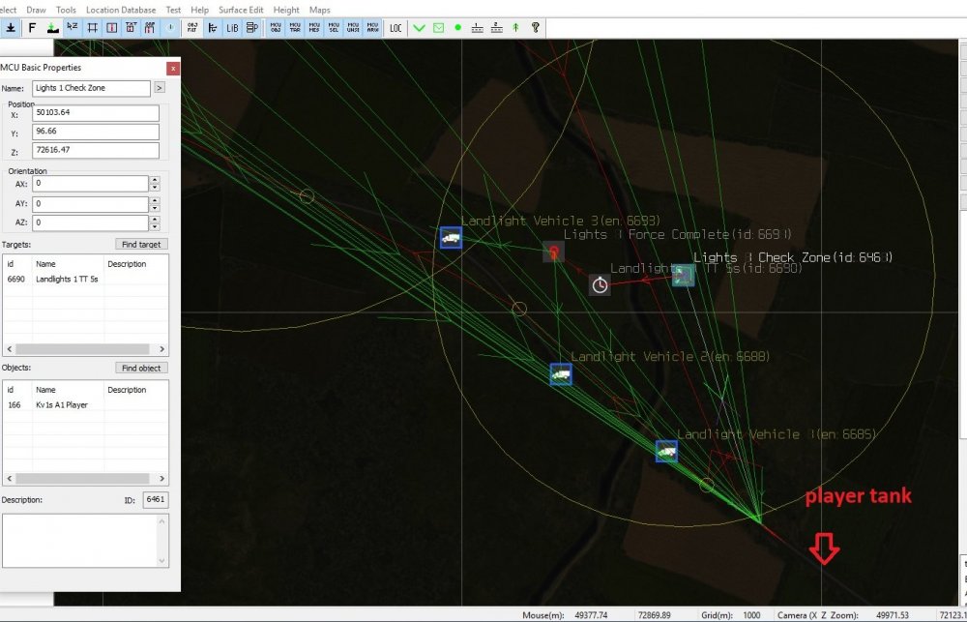This screenshot has width=967, height=622.
Task: Click the LOC toolbar button
Action: [x=396, y=28]
